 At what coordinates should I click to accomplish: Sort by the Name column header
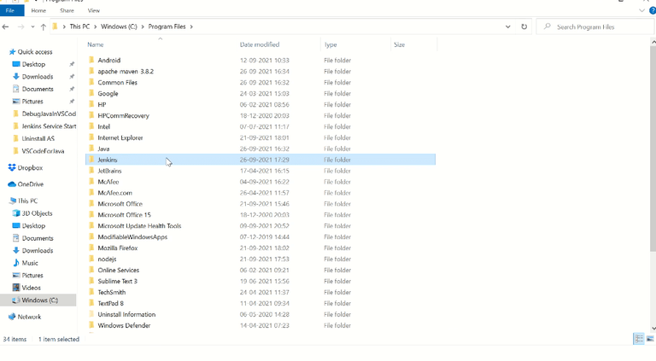coord(96,44)
